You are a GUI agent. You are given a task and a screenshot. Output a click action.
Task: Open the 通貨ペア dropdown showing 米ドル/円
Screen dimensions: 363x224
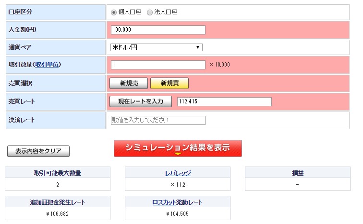tap(156, 47)
